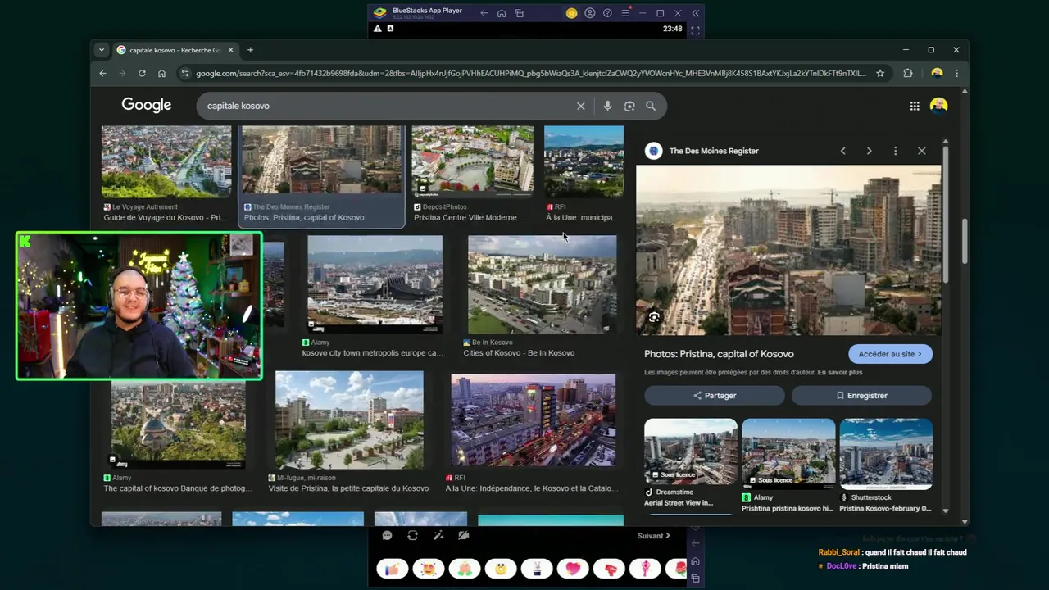Search by image with Google Lens icon

629,106
